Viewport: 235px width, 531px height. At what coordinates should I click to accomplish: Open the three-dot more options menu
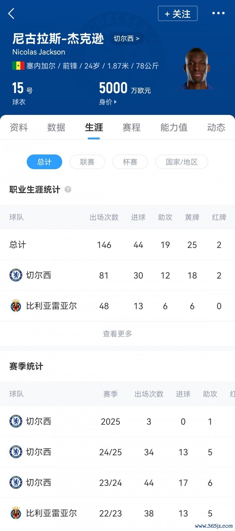point(218,13)
